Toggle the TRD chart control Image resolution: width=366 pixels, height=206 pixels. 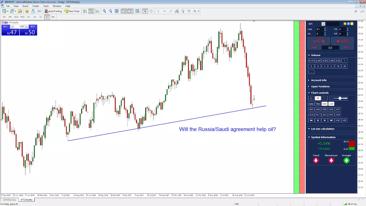pyautogui.click(x=318, y=104)
